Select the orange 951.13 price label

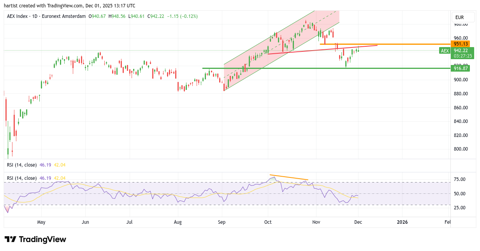pyautogui.click(x=460, y=44)
